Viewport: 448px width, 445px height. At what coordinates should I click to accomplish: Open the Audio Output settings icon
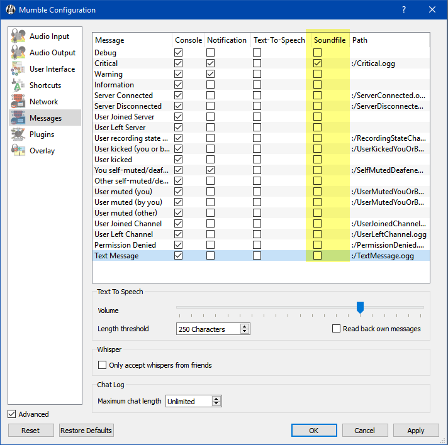(x=18, y=53)
